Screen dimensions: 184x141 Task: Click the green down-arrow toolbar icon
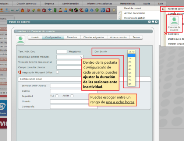(97, 10)
